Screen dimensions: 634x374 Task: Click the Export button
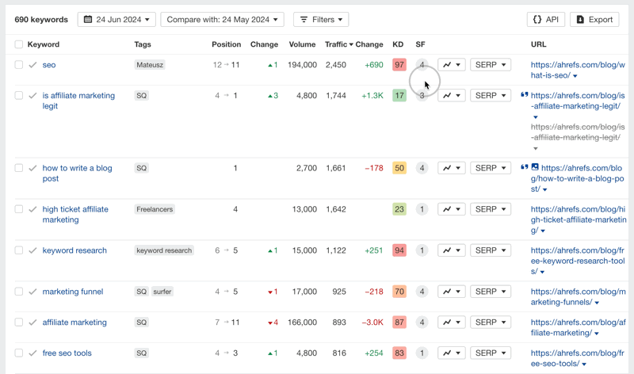[594, 19]
